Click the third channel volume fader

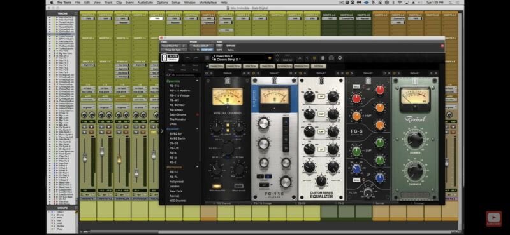click(x=119, y=159)
